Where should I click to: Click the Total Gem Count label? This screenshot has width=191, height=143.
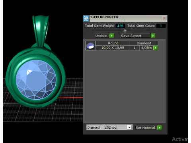click(141, 26)
